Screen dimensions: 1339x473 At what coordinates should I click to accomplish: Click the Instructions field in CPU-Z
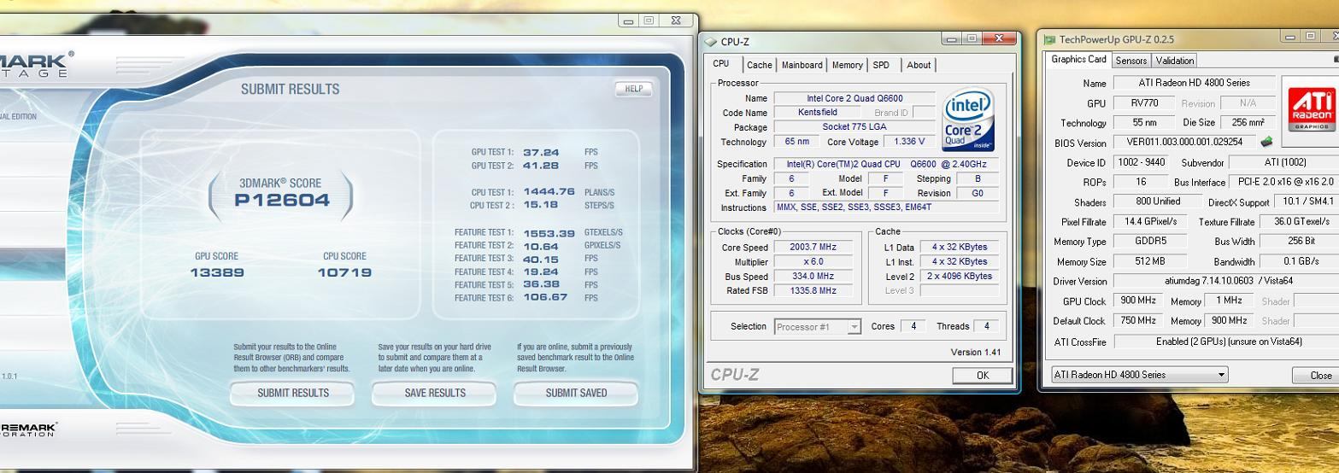point(886,207)
